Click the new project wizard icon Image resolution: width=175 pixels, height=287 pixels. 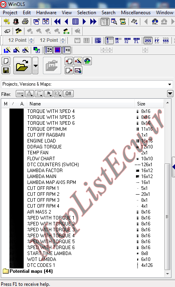pos(7,22)
